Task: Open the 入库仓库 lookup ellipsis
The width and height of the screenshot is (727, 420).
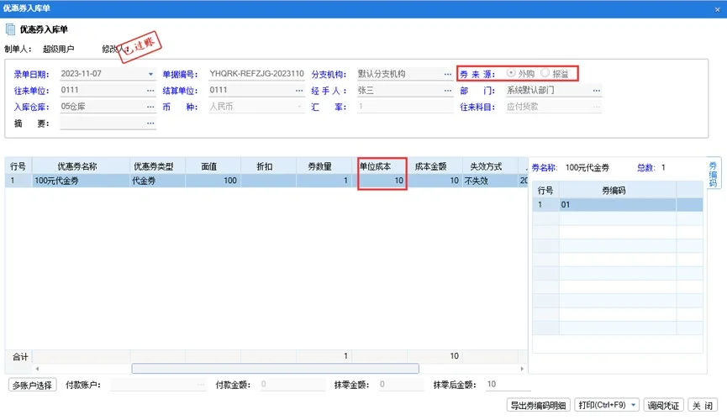Action: coord(150,107)
